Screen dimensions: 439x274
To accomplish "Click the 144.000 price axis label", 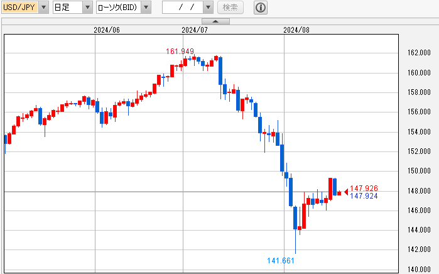I will (x=419, y=230).
